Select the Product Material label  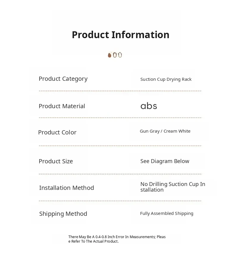tap(62, 106)
